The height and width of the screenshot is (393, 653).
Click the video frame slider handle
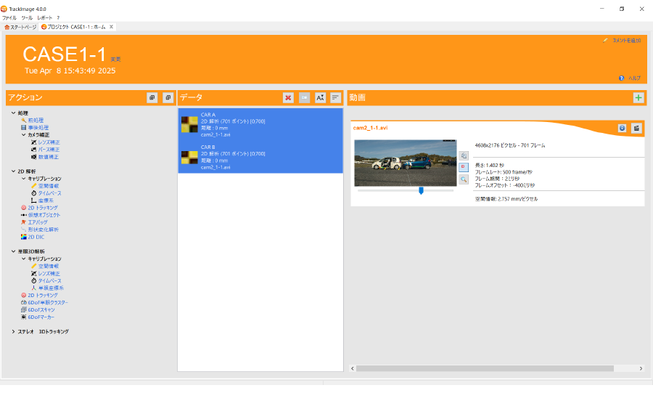(421, 190)
